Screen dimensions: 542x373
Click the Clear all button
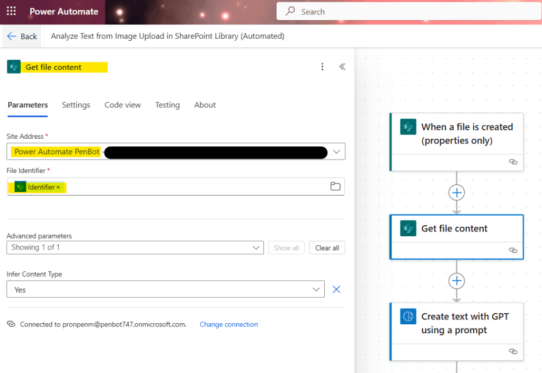coord(327,247)
